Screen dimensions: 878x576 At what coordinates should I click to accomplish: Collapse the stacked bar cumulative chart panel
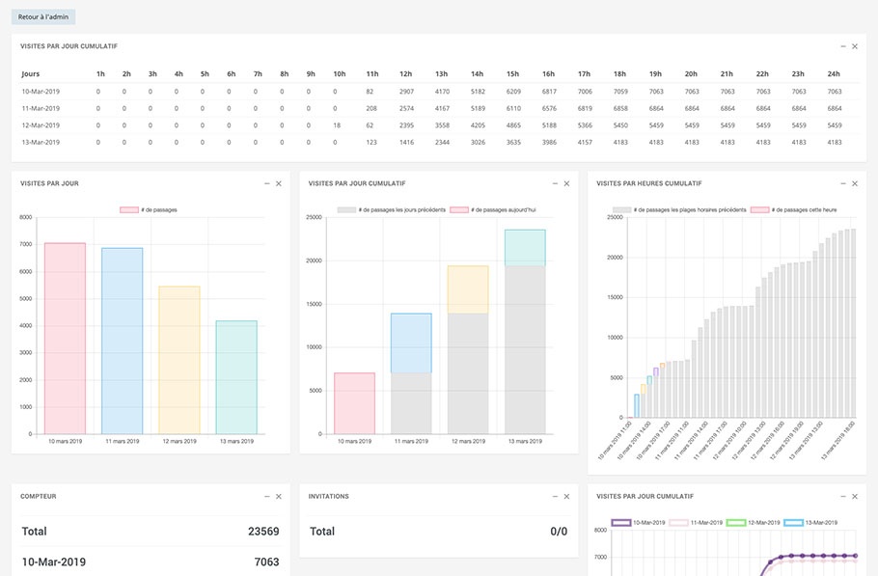point(555,183)
